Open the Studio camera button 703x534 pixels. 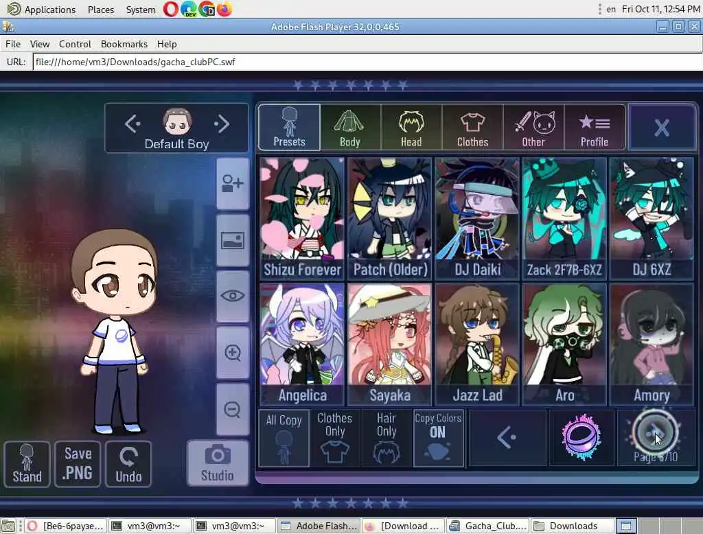218,463
